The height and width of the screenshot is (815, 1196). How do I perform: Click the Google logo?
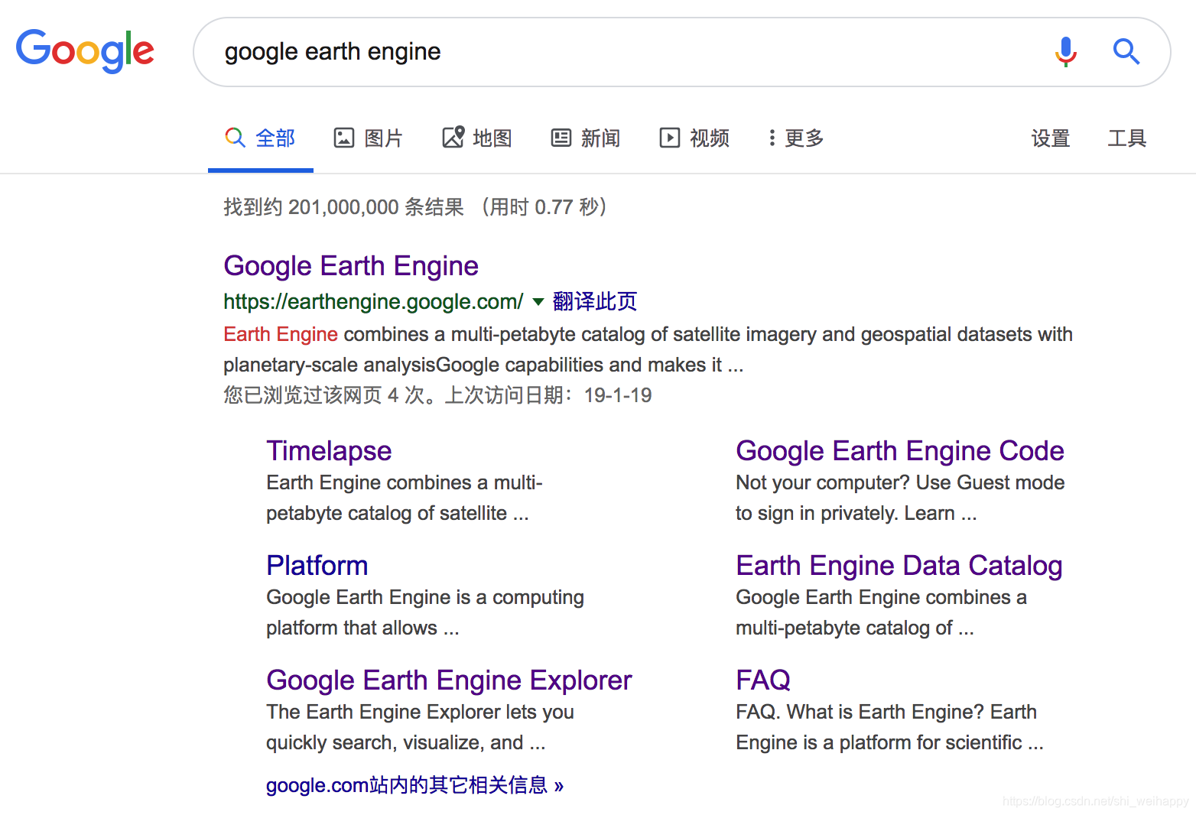click(x=85, y=51)
